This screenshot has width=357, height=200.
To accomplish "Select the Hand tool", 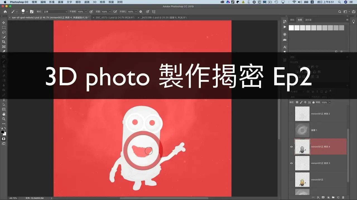I will coord(4,114).
